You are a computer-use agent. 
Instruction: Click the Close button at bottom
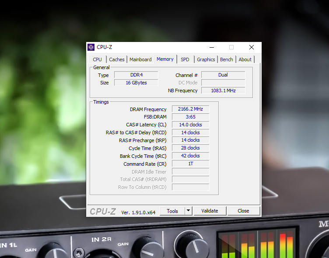[243, 211]
